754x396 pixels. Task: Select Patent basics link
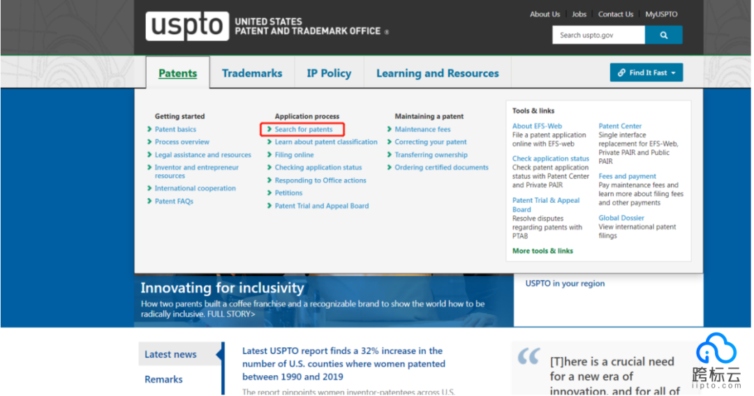pyautogui.click(x=175, y=129)
